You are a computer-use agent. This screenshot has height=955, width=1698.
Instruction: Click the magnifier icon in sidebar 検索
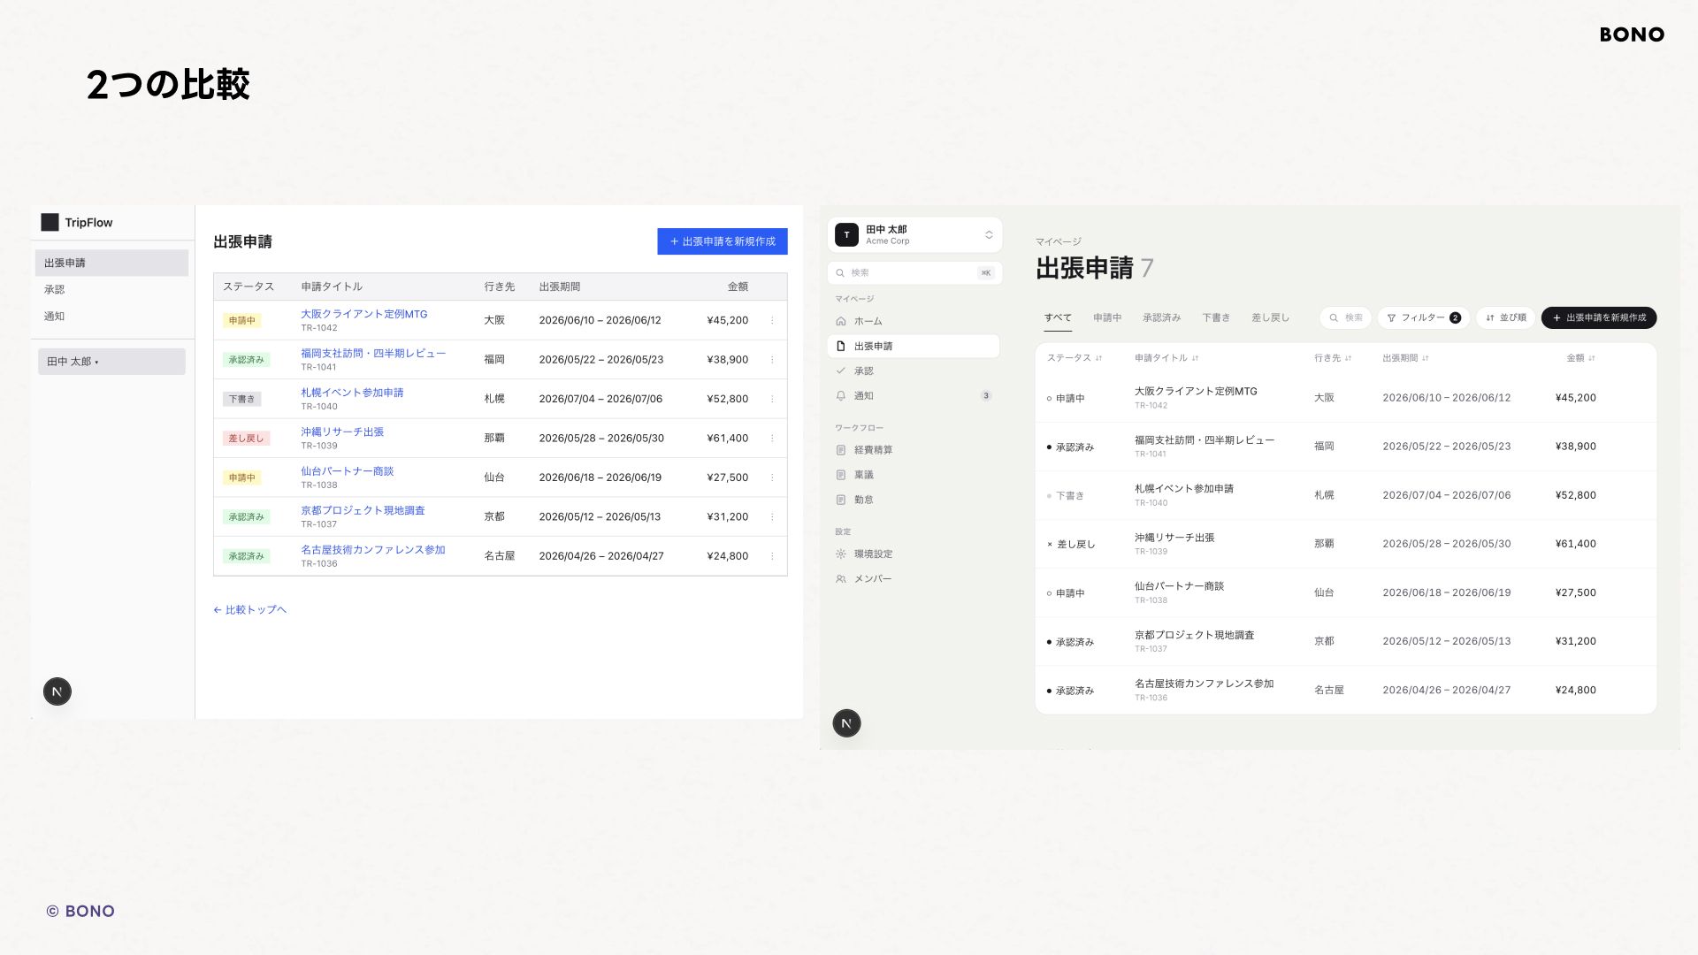841,272
